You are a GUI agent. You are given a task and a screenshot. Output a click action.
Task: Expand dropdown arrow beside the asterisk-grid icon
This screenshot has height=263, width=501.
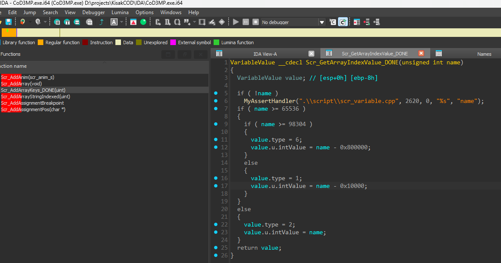[x=194, y=22]
